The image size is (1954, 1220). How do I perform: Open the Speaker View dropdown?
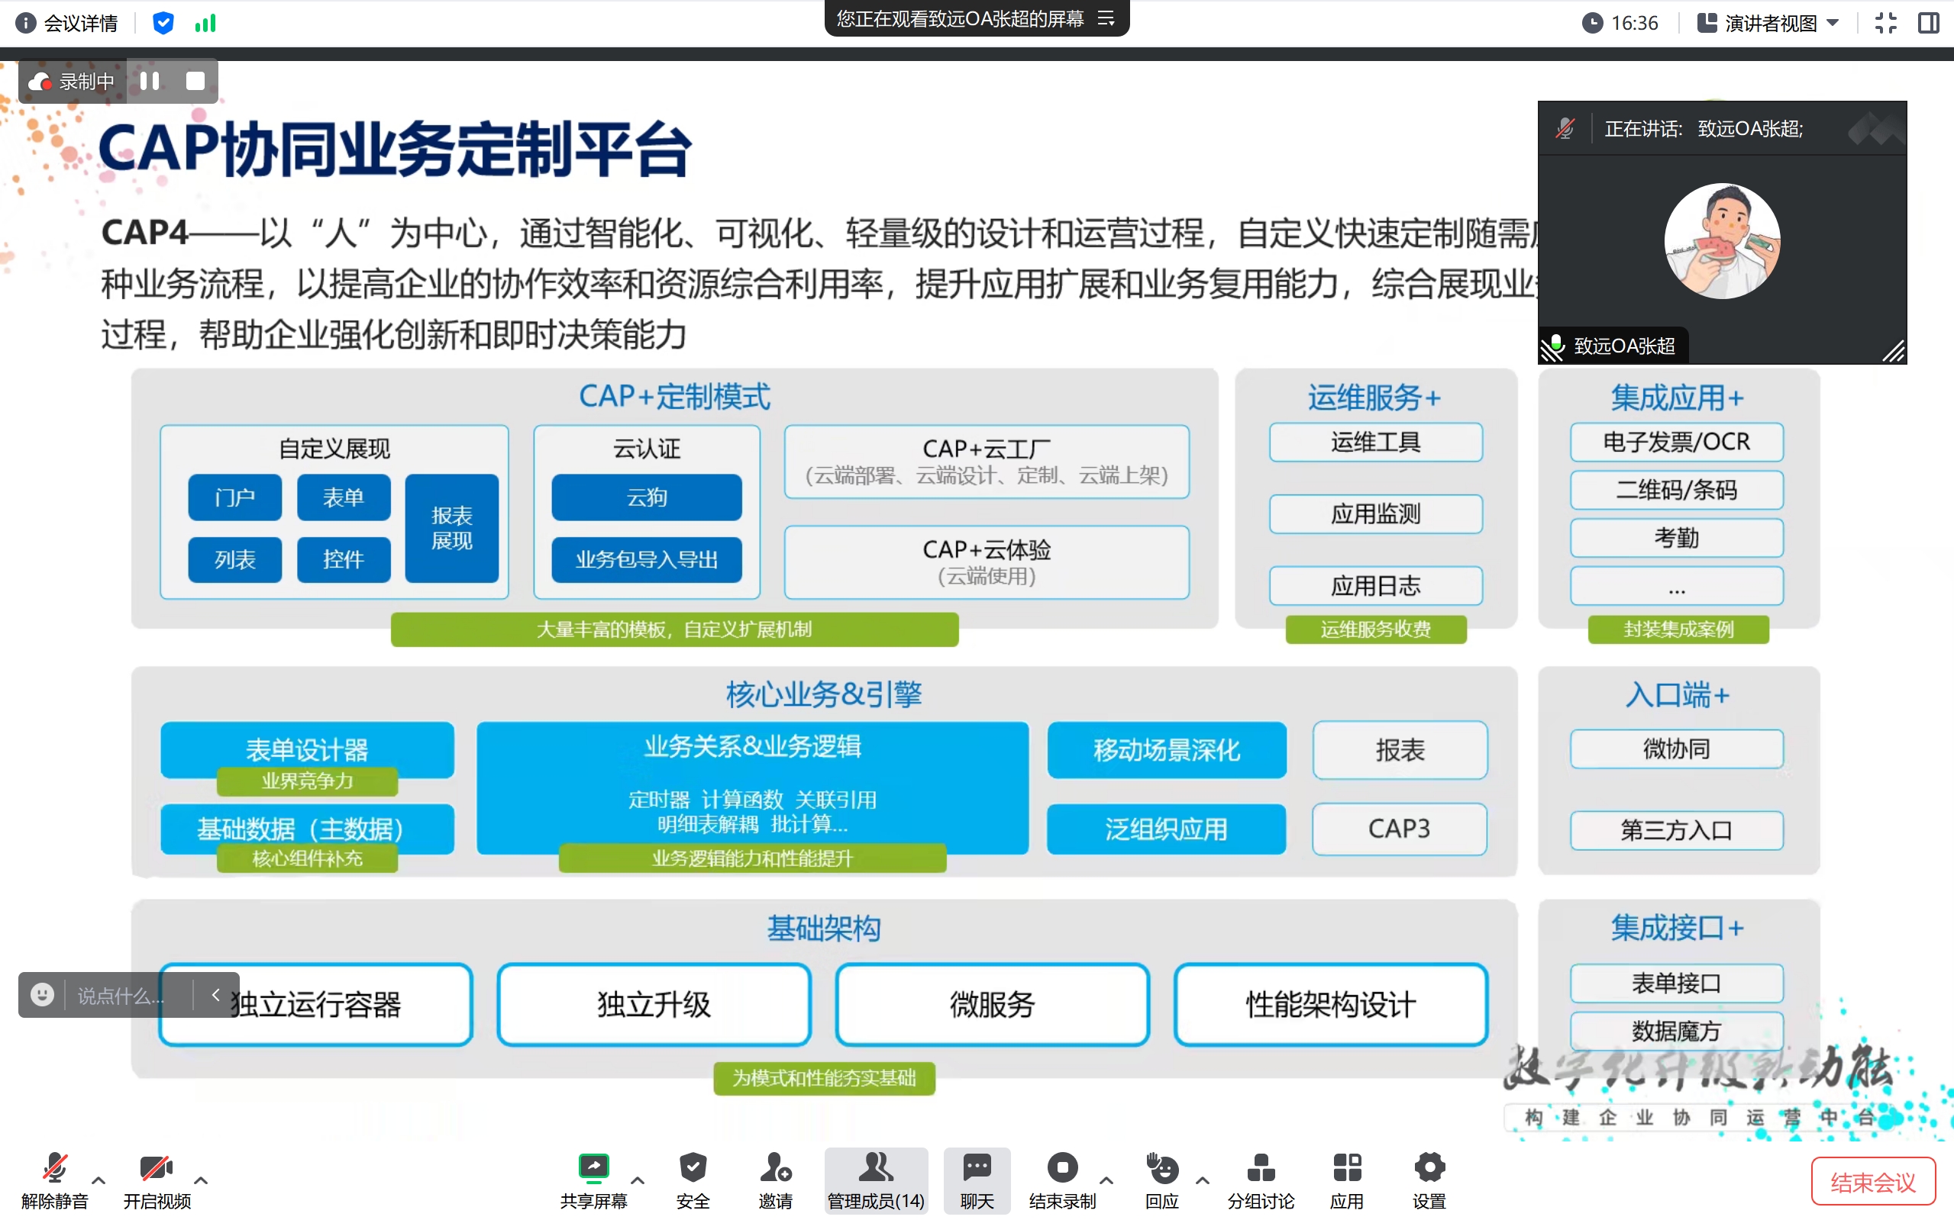(x=1769, y=23)
